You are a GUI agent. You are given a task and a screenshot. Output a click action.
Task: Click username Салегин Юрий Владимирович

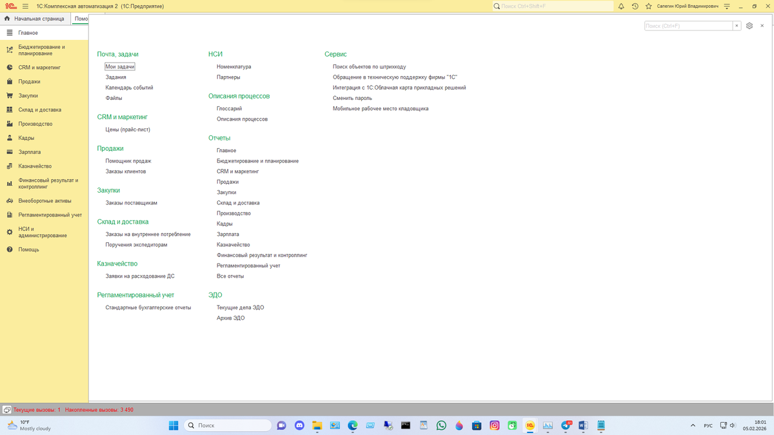[x=688, y=6]
